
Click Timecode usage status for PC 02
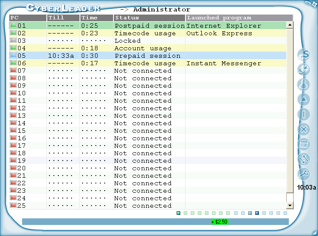[145, 33]
